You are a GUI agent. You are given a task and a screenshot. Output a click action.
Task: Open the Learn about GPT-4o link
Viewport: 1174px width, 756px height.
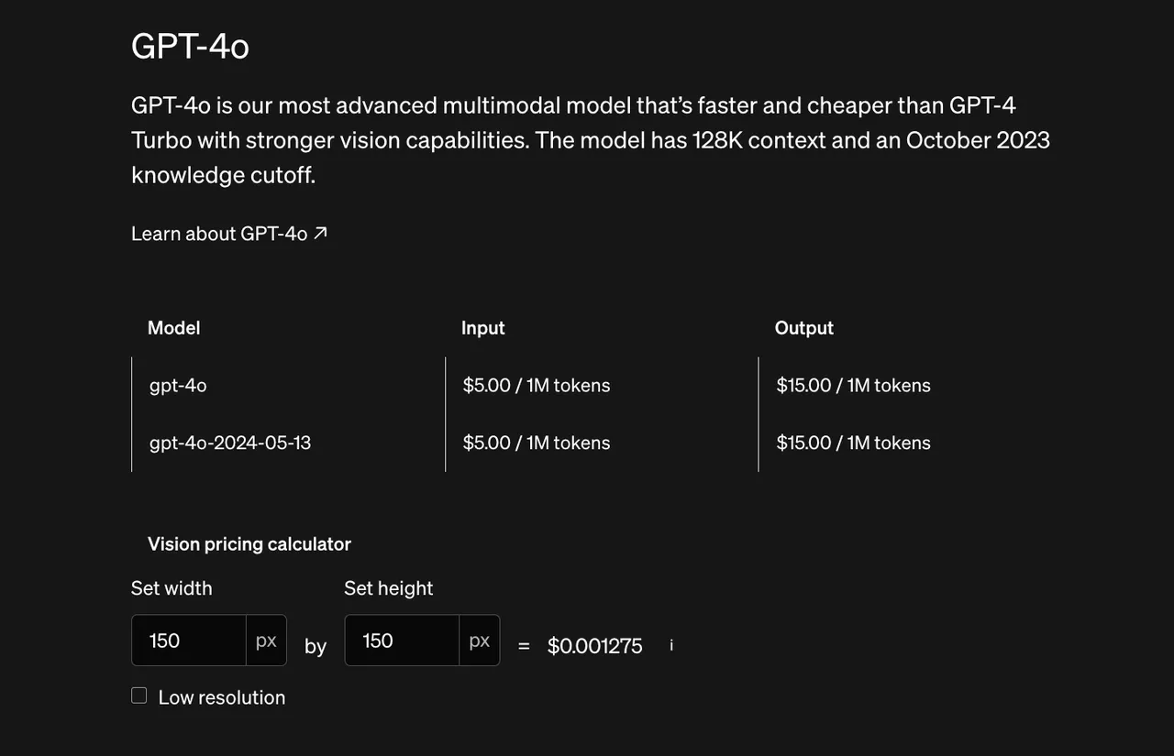tap(219, 234)
